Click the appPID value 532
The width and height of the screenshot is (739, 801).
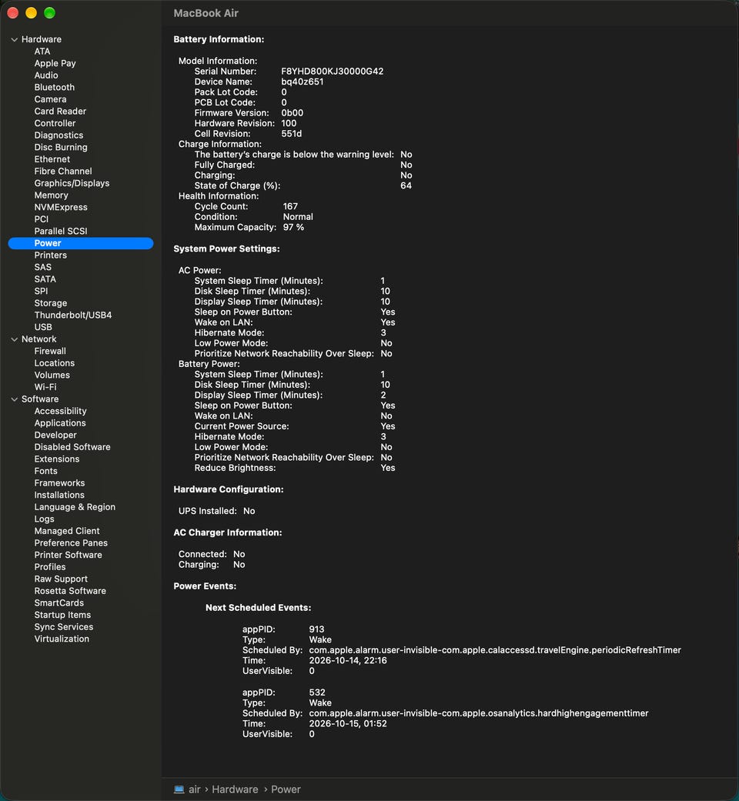pyautogui.click(x=317, y=693)
